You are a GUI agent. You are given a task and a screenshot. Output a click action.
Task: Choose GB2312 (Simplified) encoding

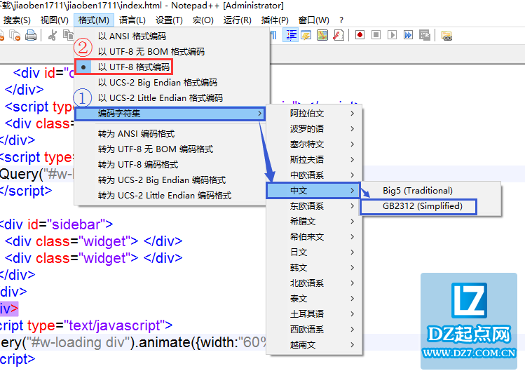coord(430,206)
